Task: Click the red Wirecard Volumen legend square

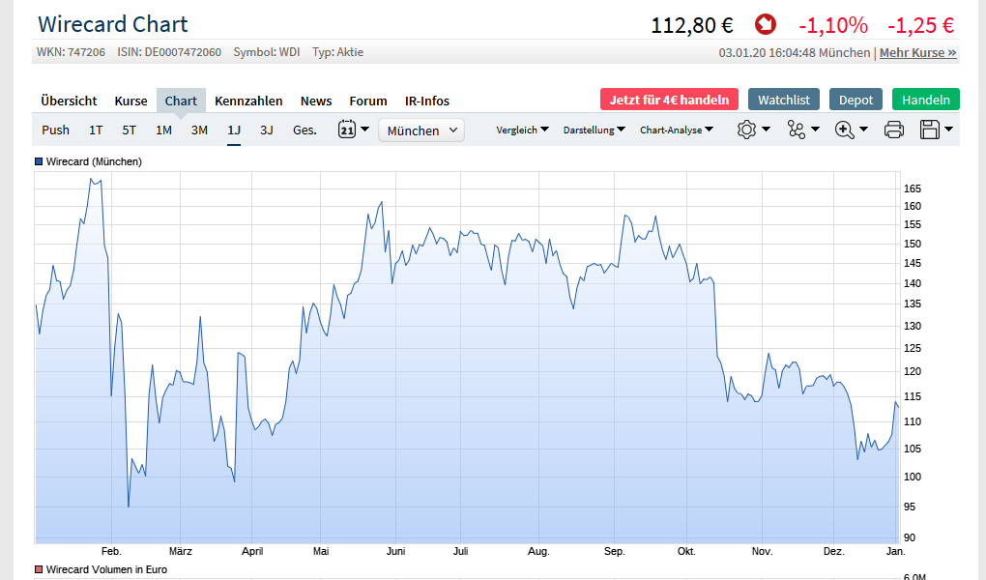Action: [40, 569]
